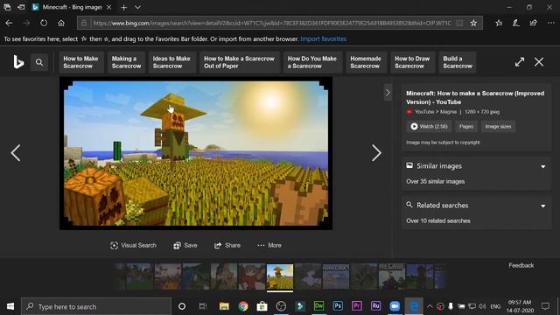The image size is (560, 315).
Task: Go to the browser Home page
Action: 61,24
